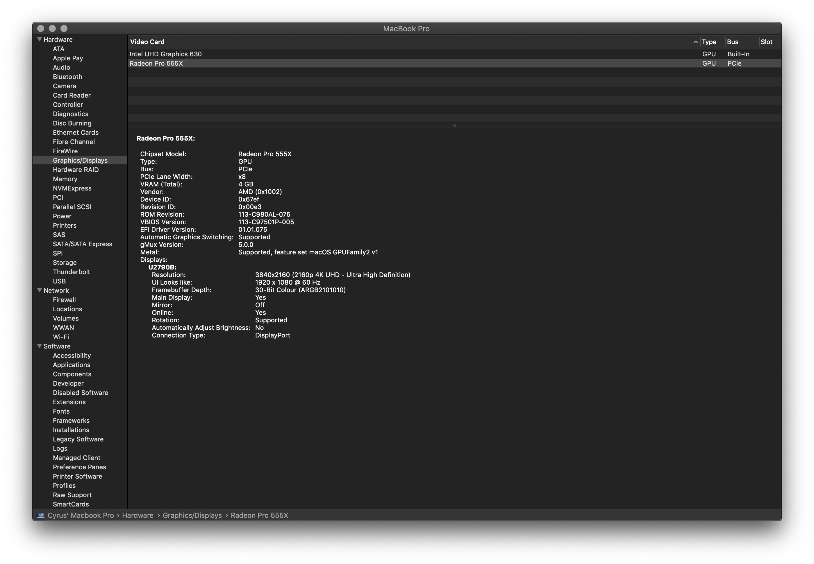
Task: Select Bluetooth in the Hardware list
Action: [67, 77]
